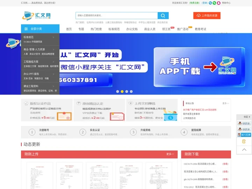Screen dimensions: 252x189
Task: Open the first QQ交谈 chat button
Action: point(244,123)
